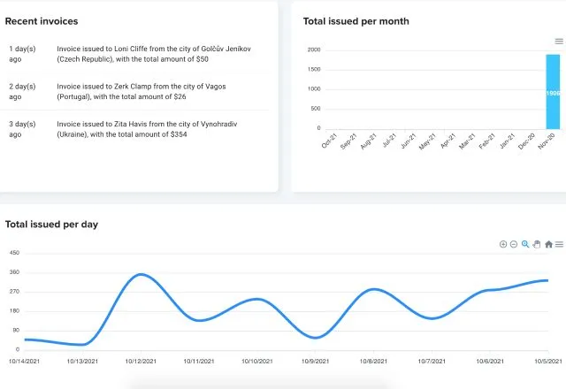Open monthly chart hamburger menu
Screen dimensions: 566x389
(559, 42)
